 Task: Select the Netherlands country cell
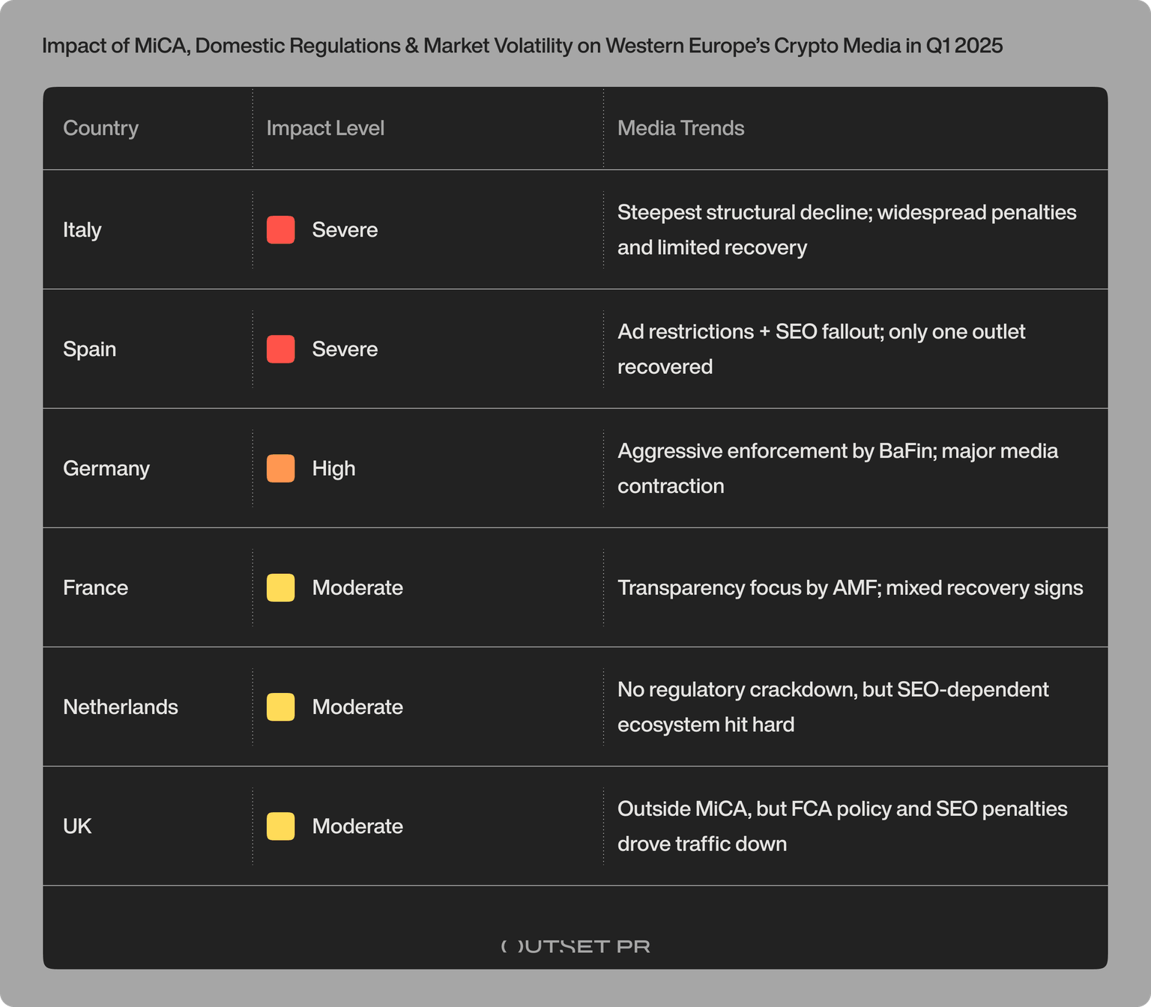pos(121,707)
